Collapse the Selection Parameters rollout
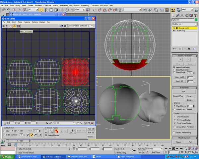Image resolution: width=199 pixels, height=159 pixels. [184, 56]
